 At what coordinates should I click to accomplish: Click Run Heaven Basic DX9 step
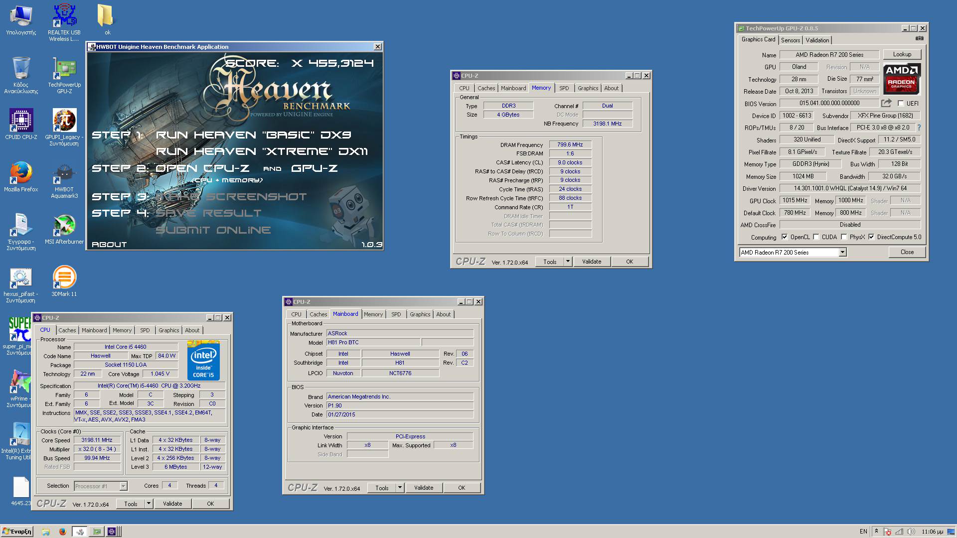click(254, 135)
